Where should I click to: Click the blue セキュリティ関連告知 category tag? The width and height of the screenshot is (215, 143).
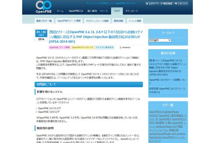coord(104,47)
